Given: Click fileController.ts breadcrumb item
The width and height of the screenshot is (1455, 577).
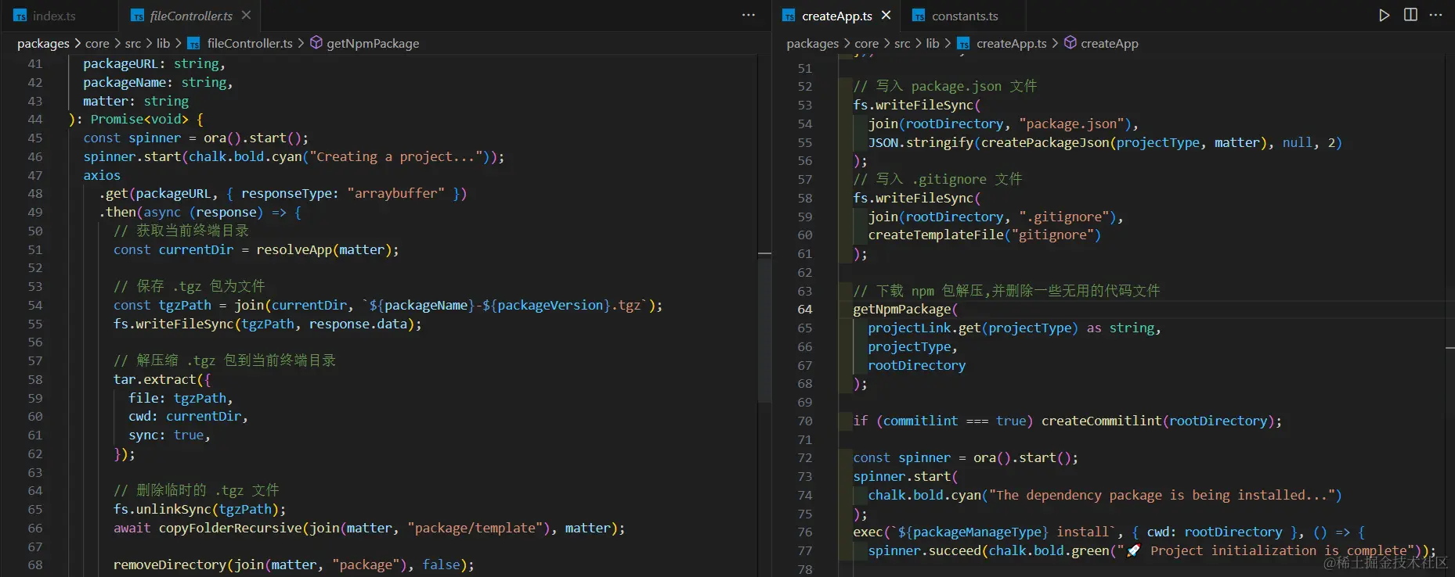Looking at the screenshot, I should coord(249,44).
